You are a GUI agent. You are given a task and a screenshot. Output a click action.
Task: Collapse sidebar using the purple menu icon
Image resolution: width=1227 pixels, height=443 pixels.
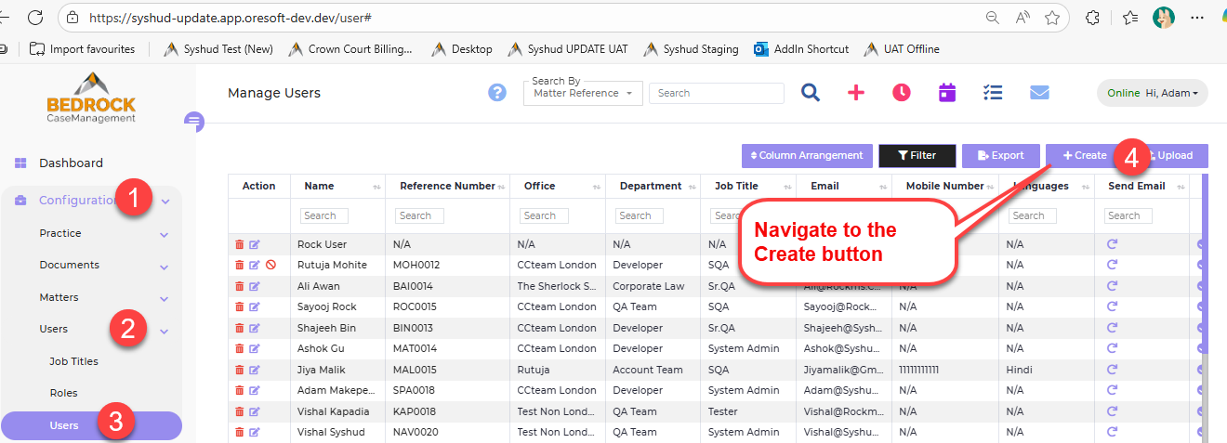[193, 121]
